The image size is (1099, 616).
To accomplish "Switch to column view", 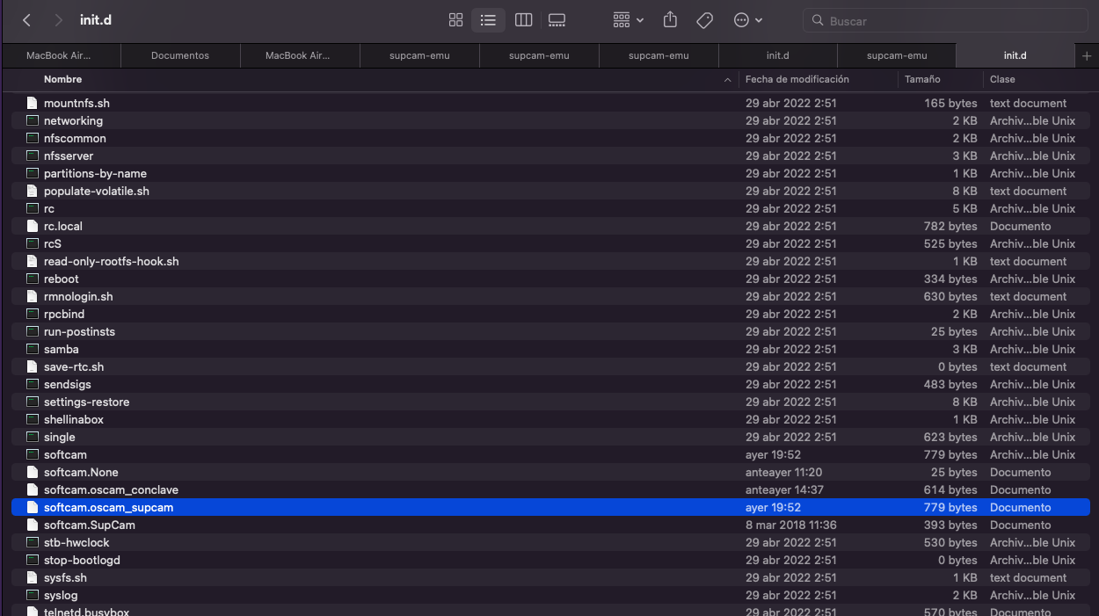I will point(523,20).
